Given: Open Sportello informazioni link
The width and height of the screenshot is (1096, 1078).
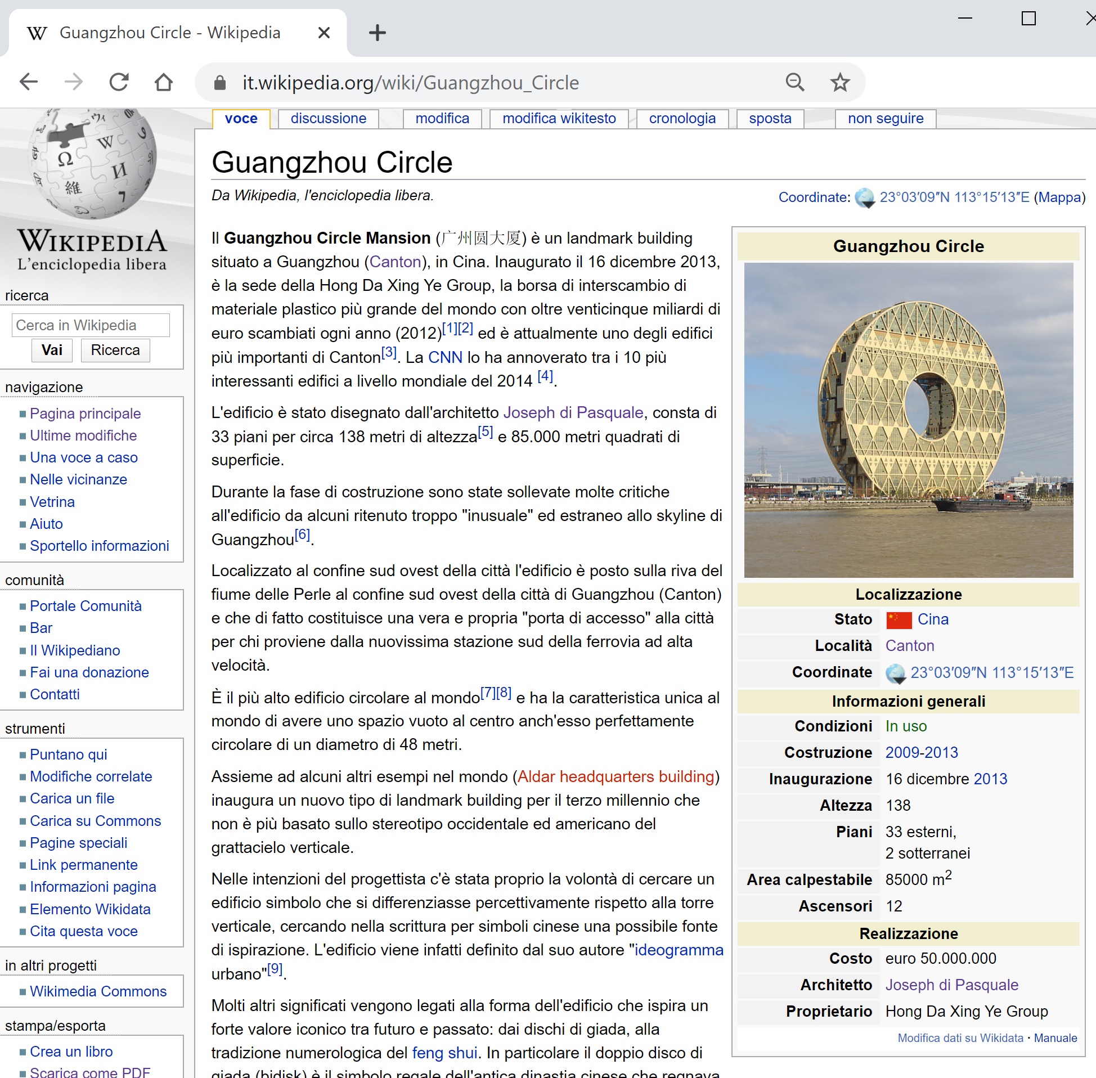Looking at the screenshot, I should click(100, 546).
